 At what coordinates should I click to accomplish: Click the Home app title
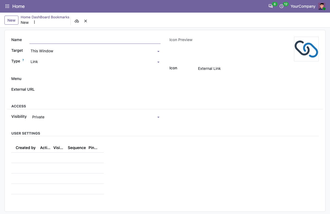(x=18, y=6)
